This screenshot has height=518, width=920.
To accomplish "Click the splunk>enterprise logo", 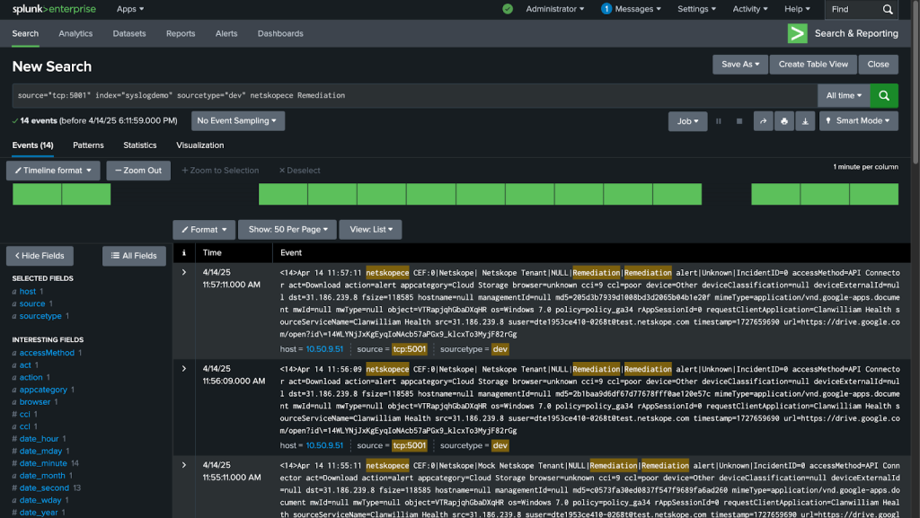I will point(54,9).
